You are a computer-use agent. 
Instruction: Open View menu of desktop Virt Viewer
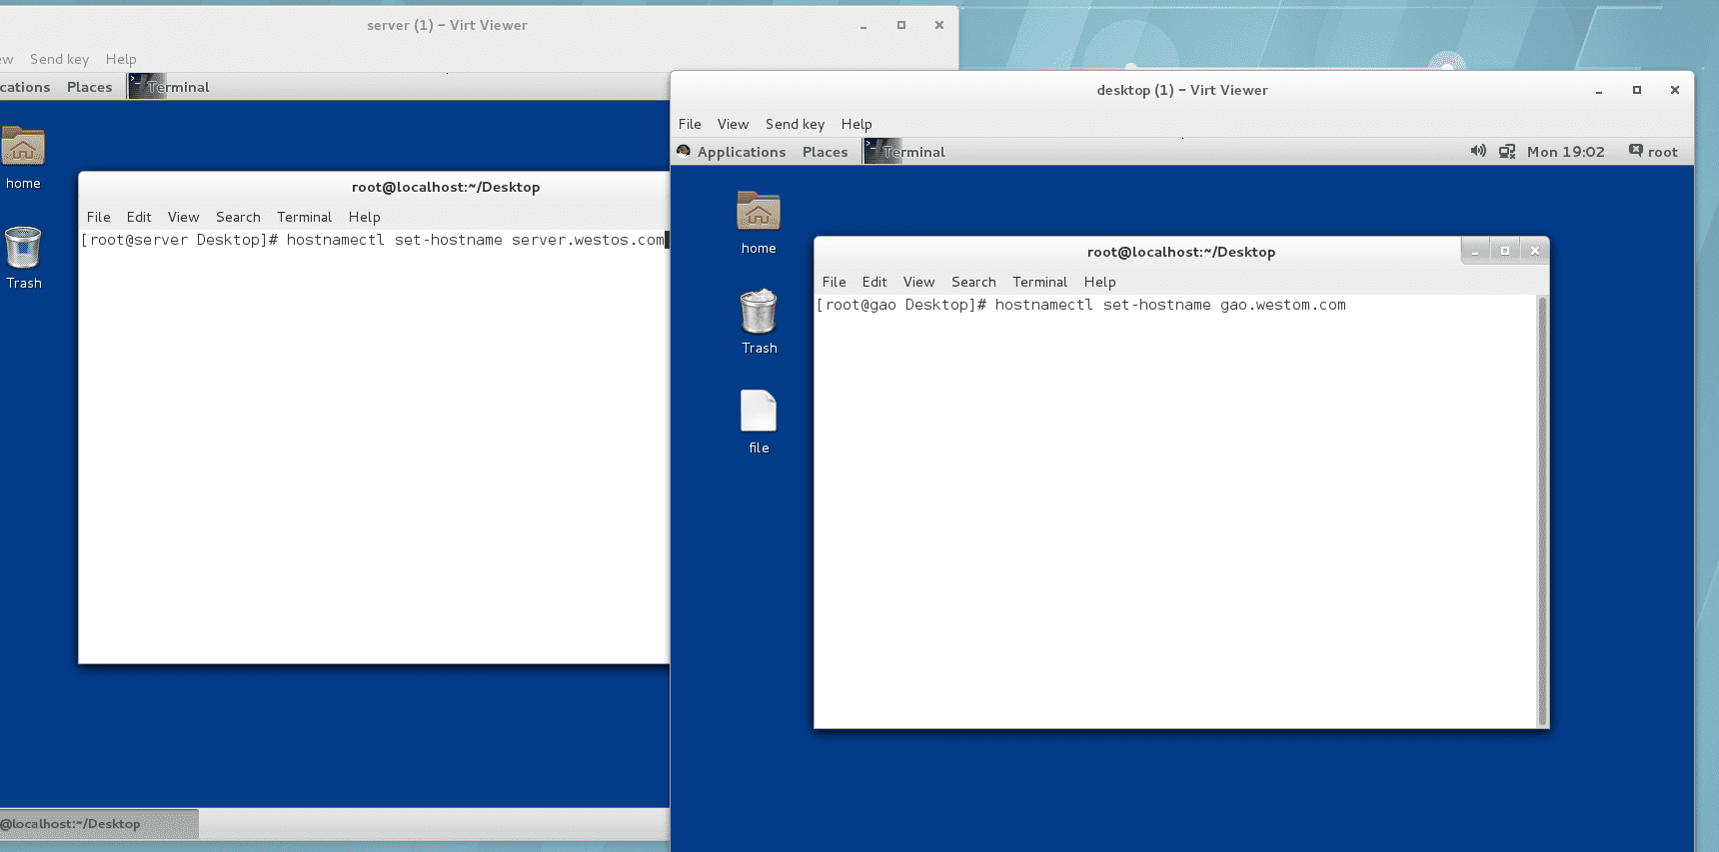point(733,124)
